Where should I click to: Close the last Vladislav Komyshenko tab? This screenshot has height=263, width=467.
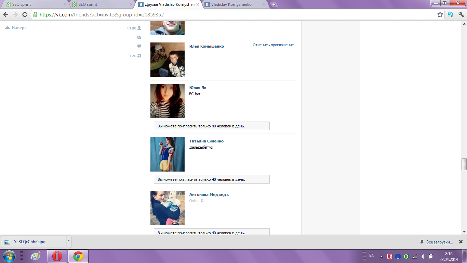264,4
